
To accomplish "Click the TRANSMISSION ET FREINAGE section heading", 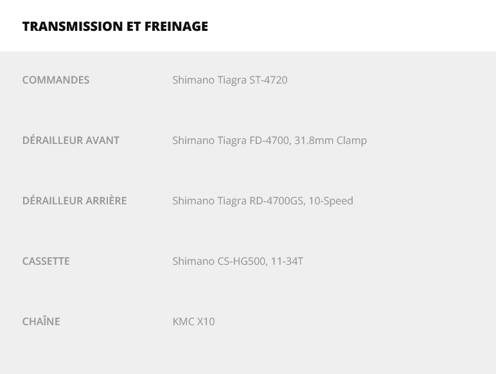I will (115, 26).
